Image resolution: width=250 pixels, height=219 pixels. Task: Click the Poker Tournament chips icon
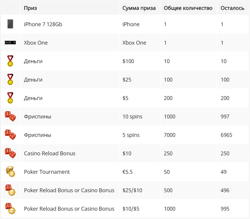10,171
